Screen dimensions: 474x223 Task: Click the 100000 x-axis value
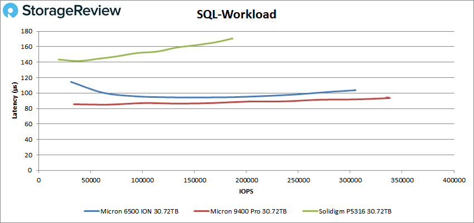point(142,180)
